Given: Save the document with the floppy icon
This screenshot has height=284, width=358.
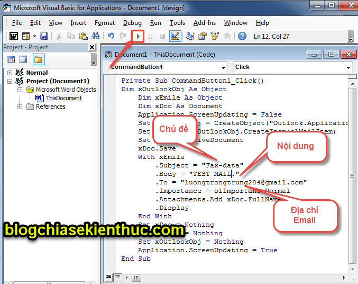Looking at the screenshot, I should click(x=44, y=36).
